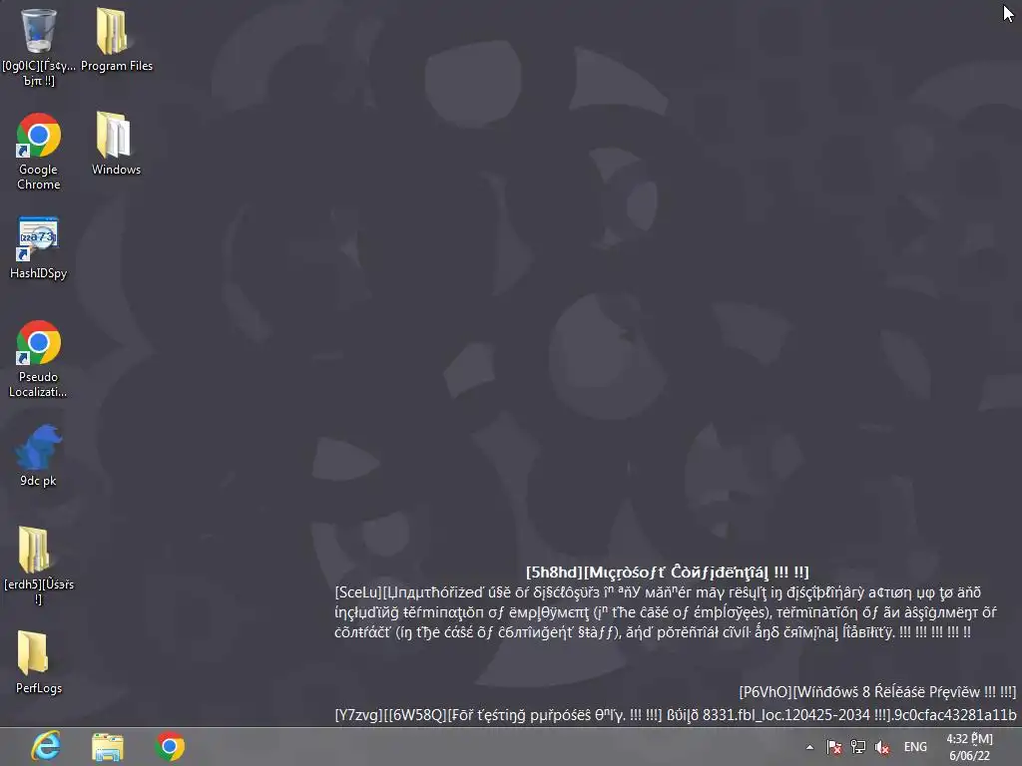Click the Program Files label text
Image resolution: width=1022 pixels, height=766 pixels.
117,66
